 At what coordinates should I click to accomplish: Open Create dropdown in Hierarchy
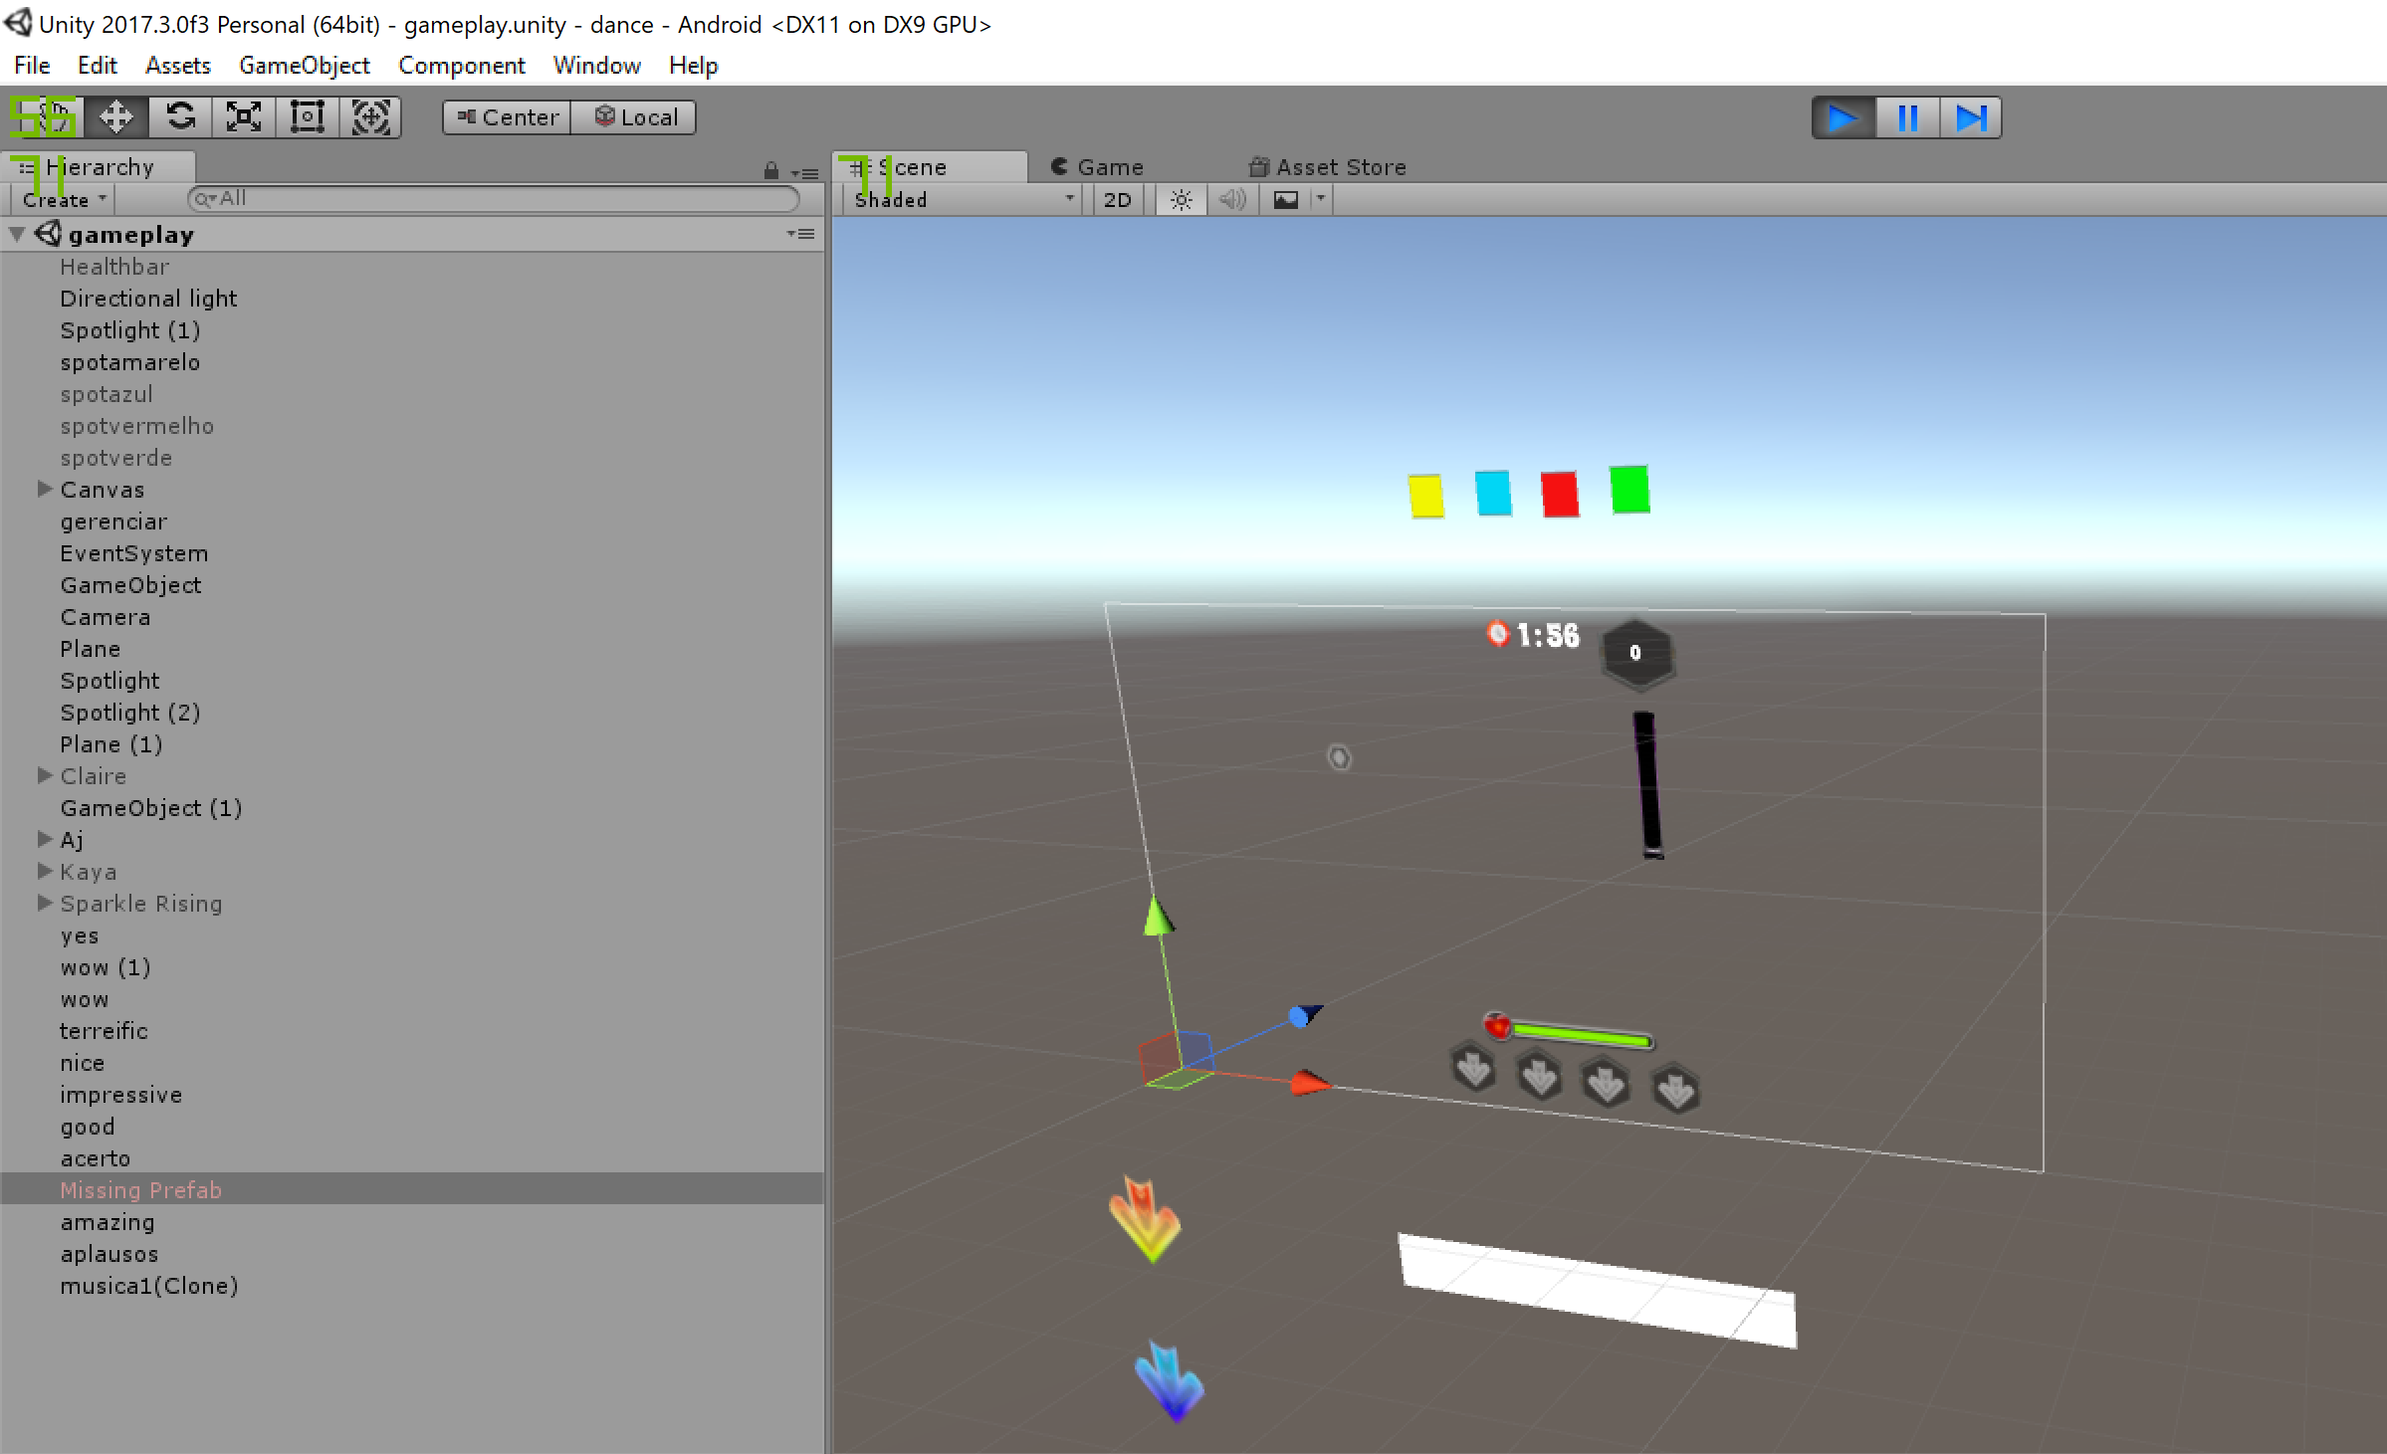click(x=63, y=200)
